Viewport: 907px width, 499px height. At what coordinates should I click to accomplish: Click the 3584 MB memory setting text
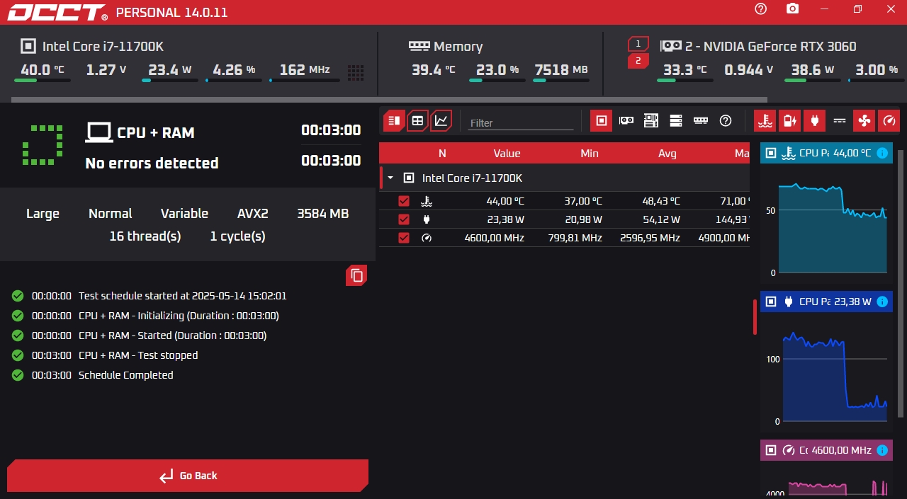pos(323,214)
